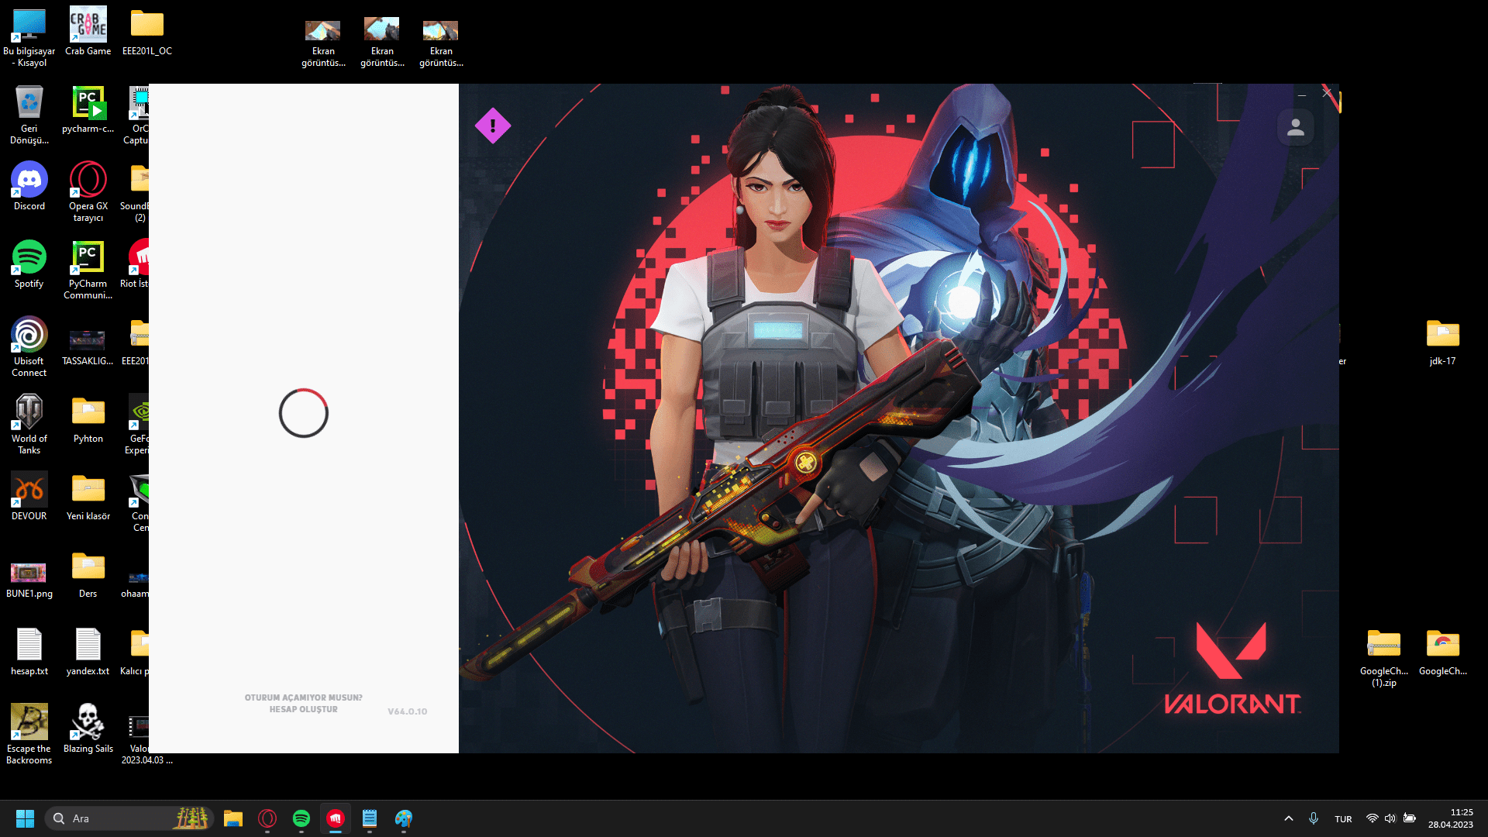The image size is (1488, 837).
Task: Open the Pyhton folder
Action: (x=88, y=419)
